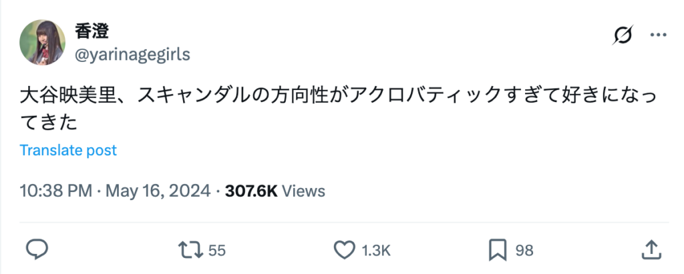
Task: Open the share icon at the bottom right
Action: pos(650,250)
